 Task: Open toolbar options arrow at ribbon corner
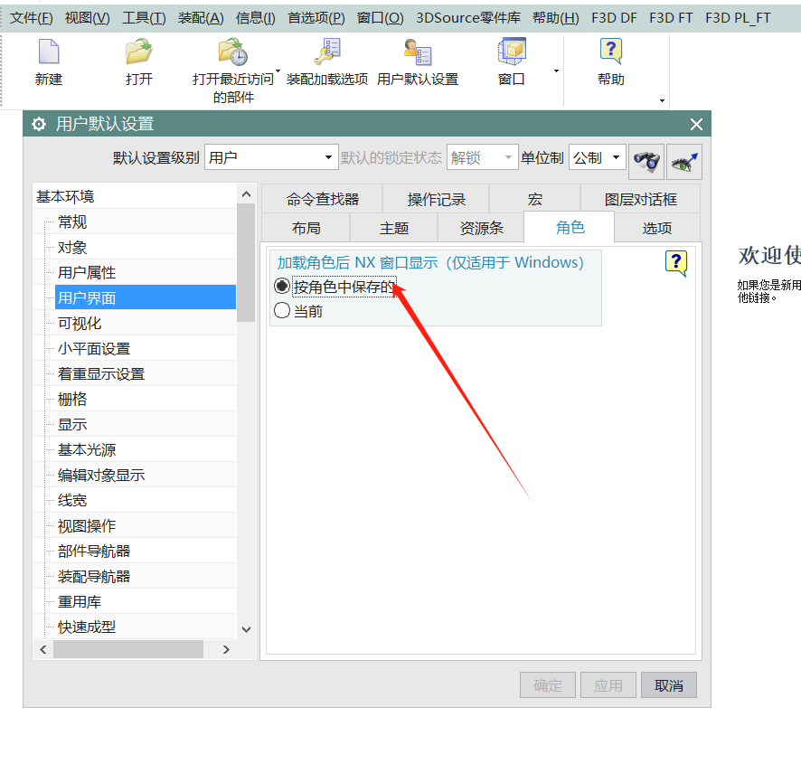662,100
